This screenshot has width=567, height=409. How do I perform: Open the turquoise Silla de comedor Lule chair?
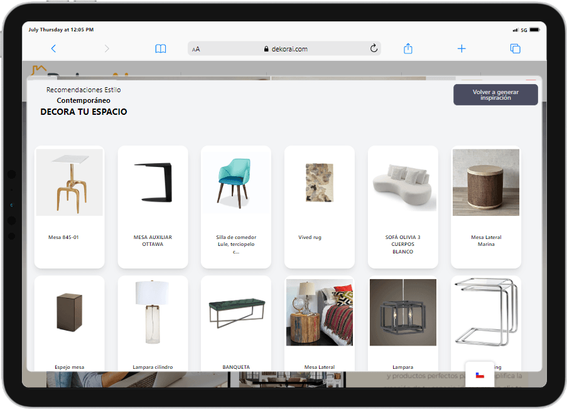tap(236, 183)
